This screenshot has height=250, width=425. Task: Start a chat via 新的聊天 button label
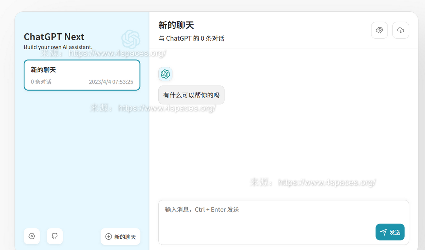click(125, 237)
